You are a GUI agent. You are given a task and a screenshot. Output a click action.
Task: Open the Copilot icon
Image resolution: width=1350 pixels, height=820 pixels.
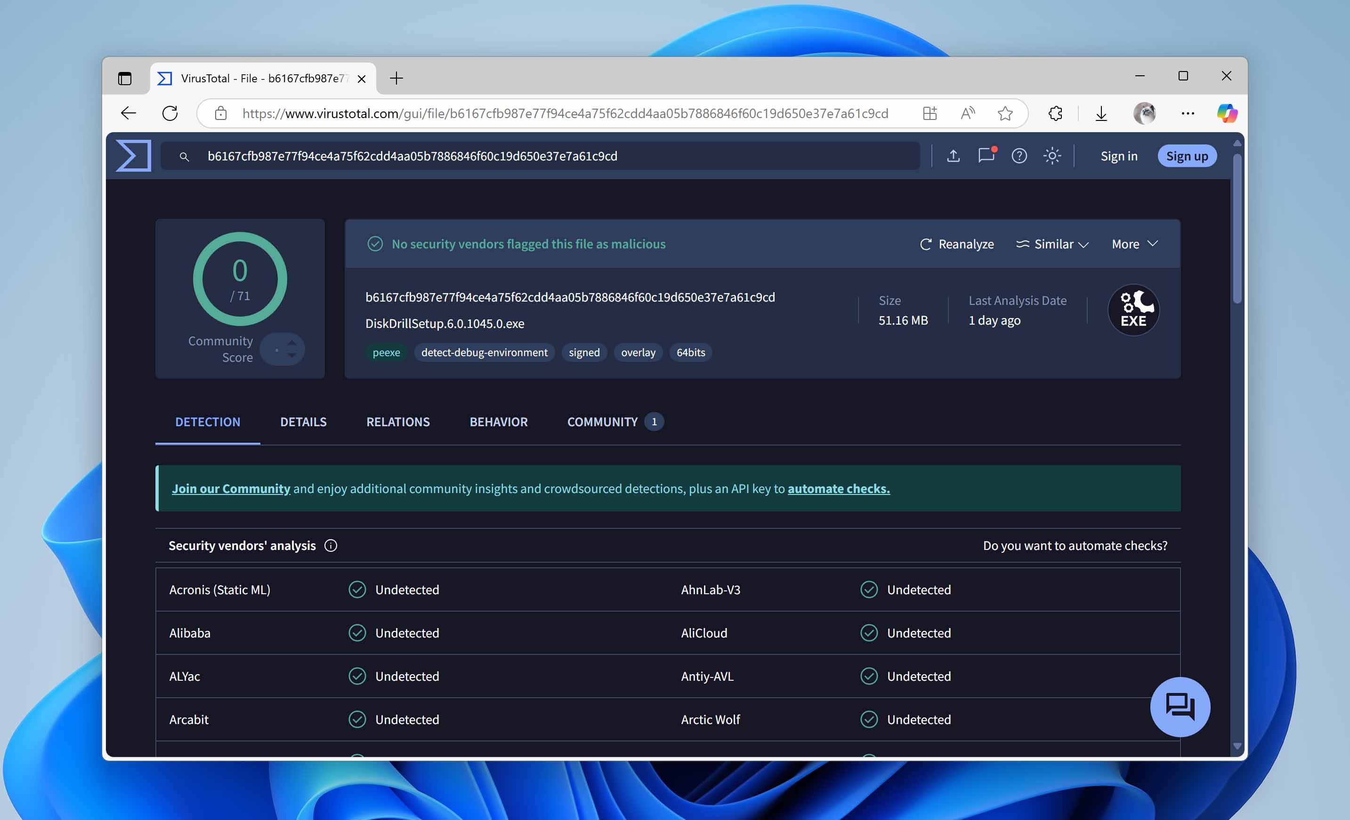1227,113
